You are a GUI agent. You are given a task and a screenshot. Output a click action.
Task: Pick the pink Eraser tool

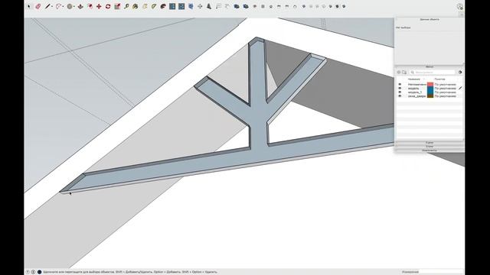[38, 6]
